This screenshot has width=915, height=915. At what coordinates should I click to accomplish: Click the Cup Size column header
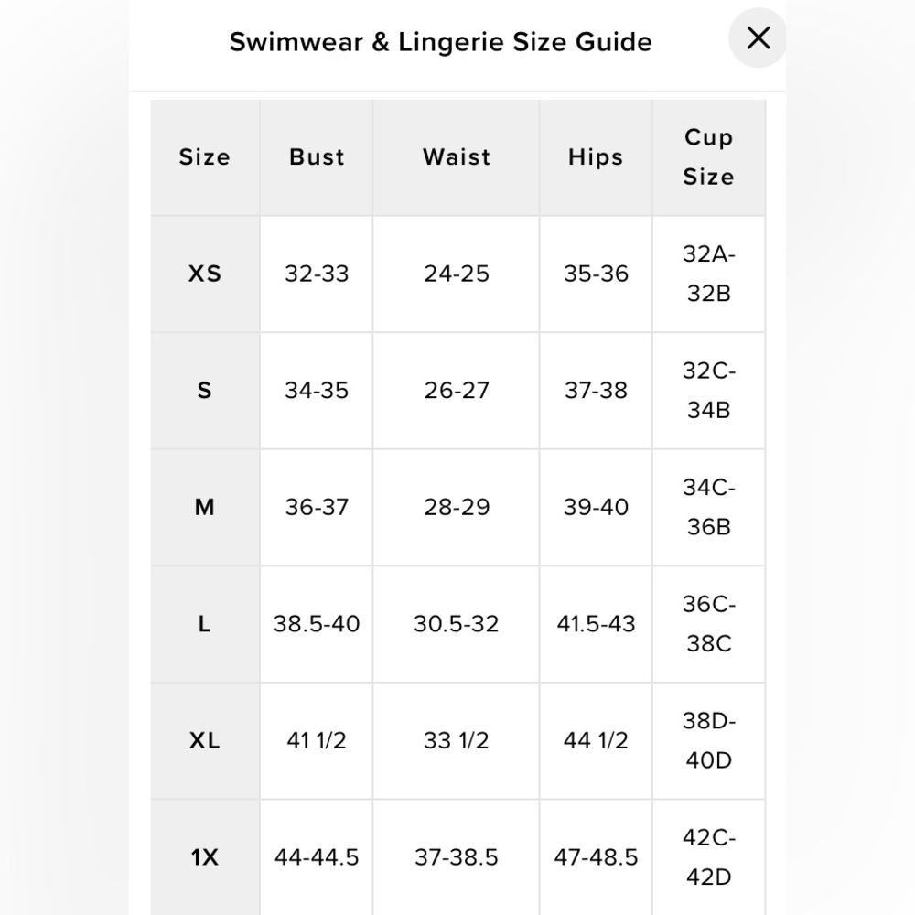pos(709,157)
